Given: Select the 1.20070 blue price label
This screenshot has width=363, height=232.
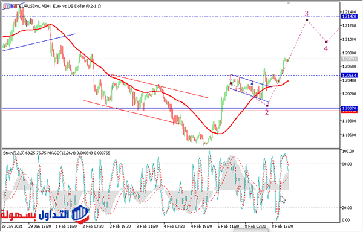Looking at the screenshot, I should tap(349, 108).
